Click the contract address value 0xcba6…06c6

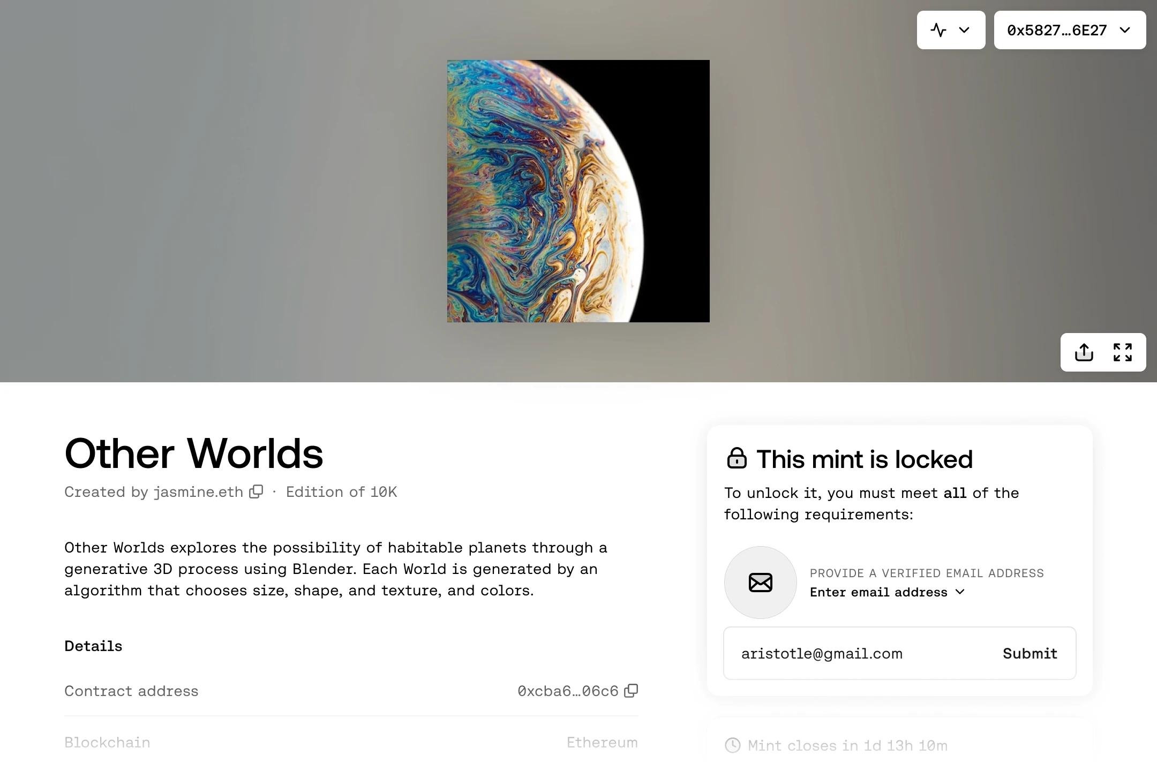point(568,691)
